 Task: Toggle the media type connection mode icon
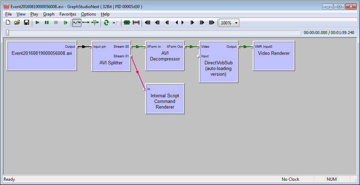click(x=95, y=23)
